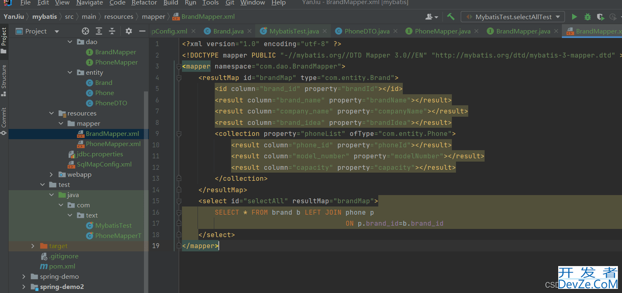Select BrandMapper interface under dao
The image size is (622, 293).
(116, 52)
